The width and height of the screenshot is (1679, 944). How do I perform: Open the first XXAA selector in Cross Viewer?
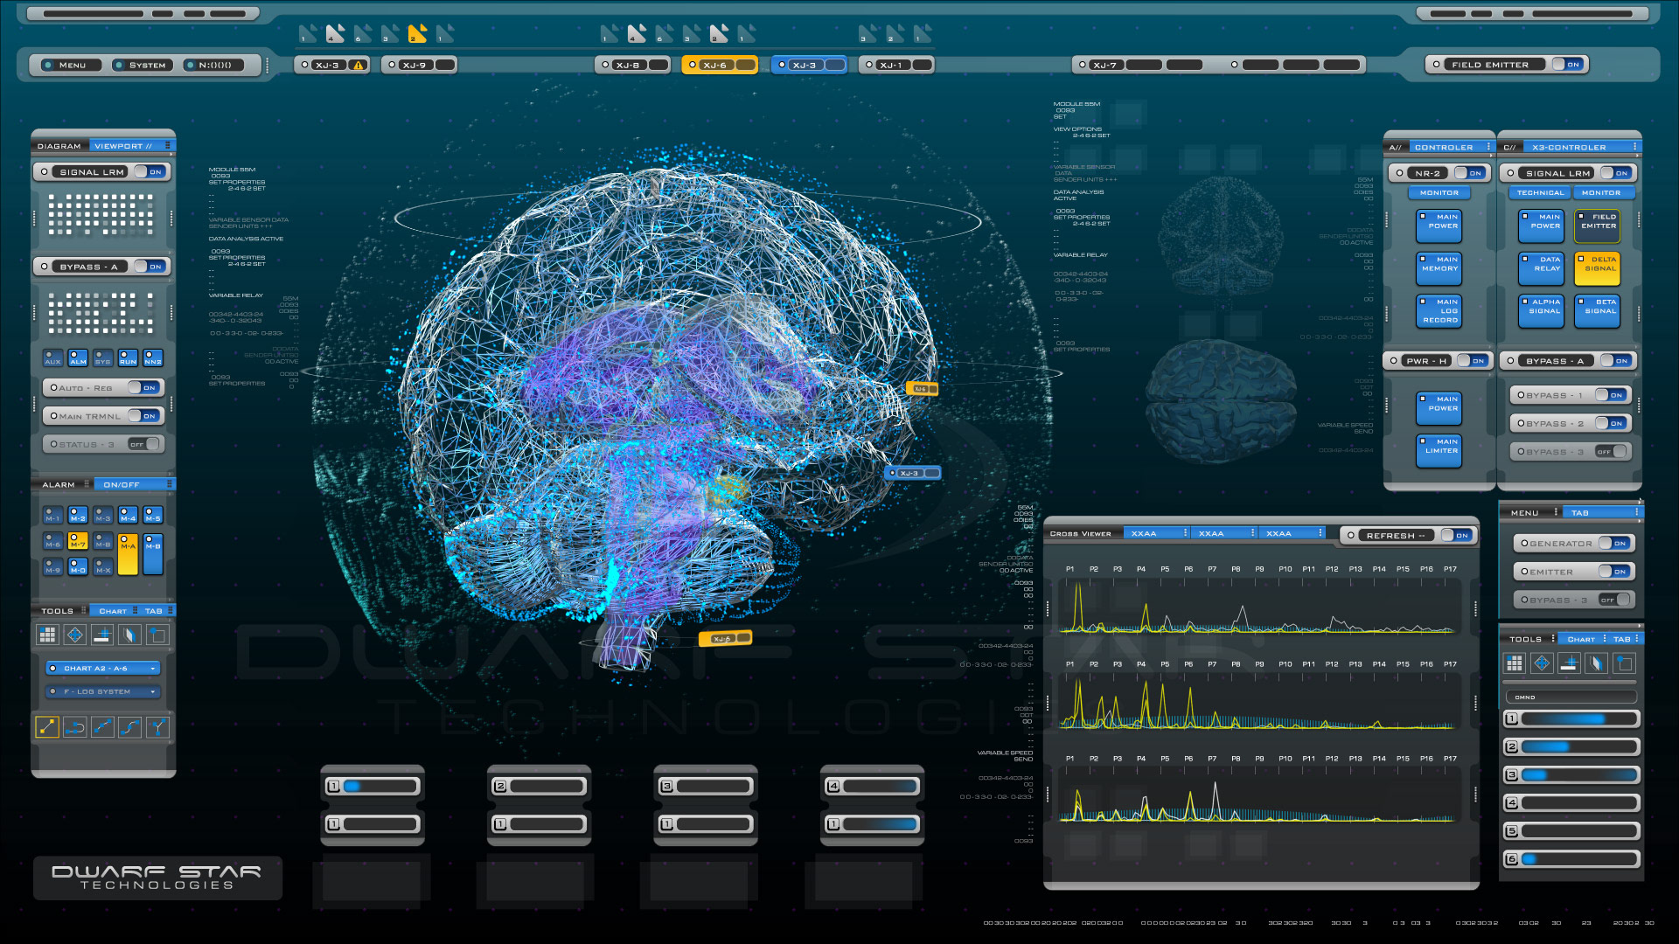(x=1156, y=533)
